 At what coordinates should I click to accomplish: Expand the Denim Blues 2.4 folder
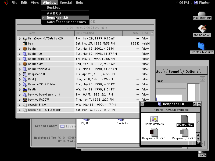(x=20, y=59)
